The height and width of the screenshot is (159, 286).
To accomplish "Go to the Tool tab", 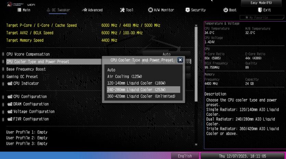I will click(x=127, y=10).
